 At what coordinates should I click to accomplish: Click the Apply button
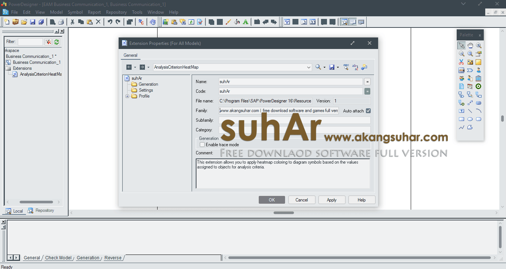tap(332, 200)
